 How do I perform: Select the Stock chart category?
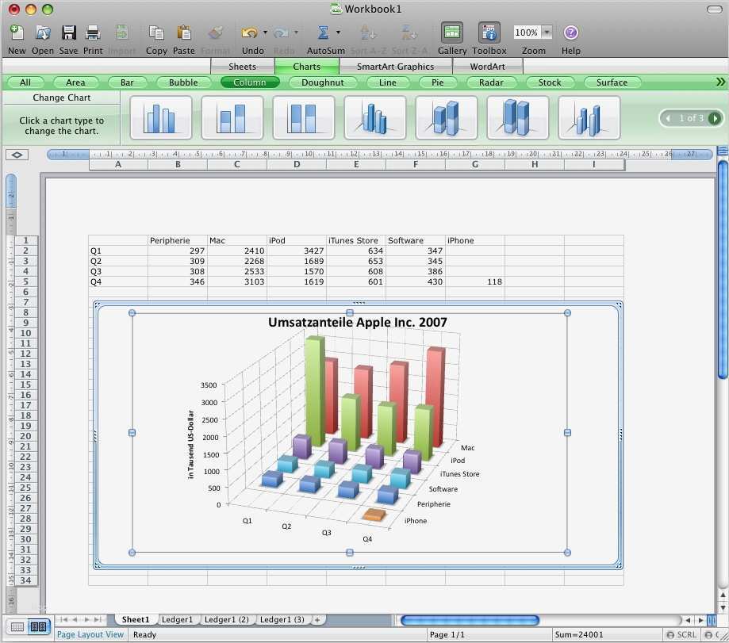point(550,82)
